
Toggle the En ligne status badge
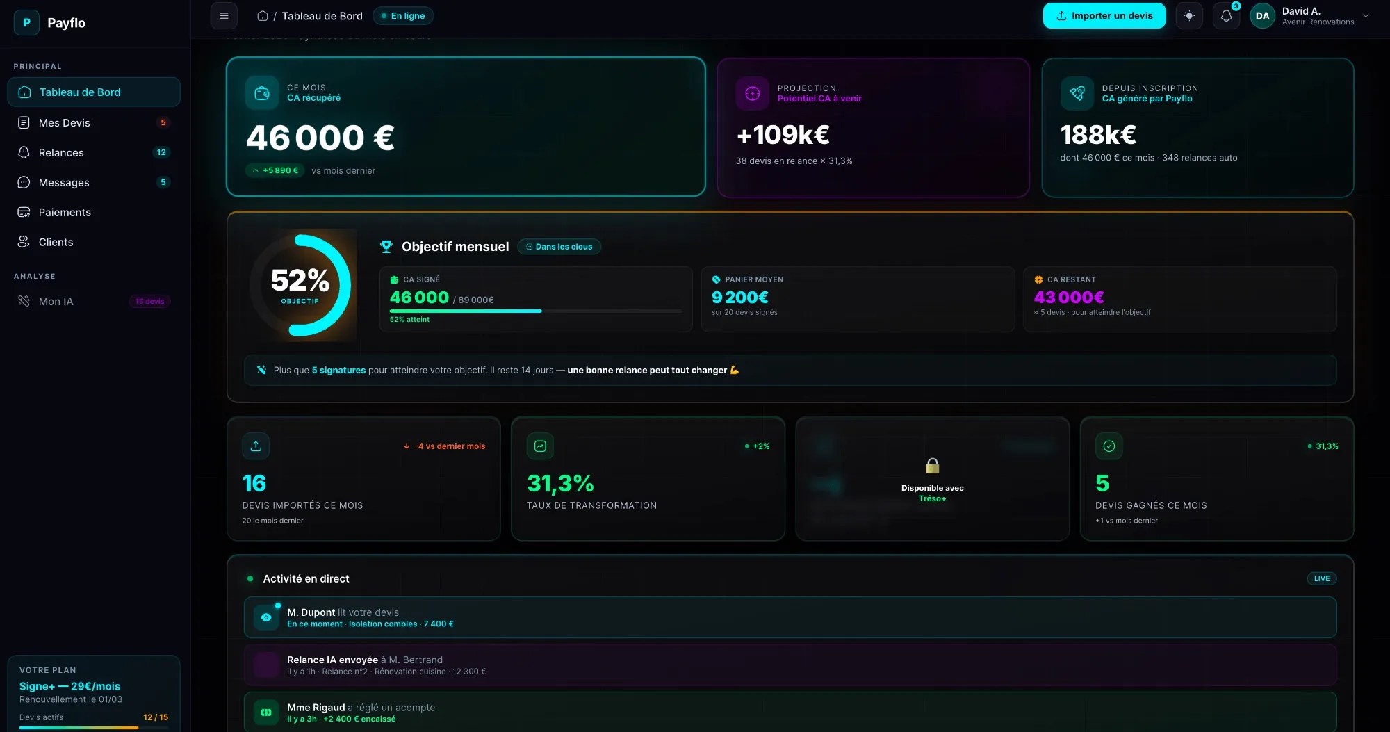[403, 15]
